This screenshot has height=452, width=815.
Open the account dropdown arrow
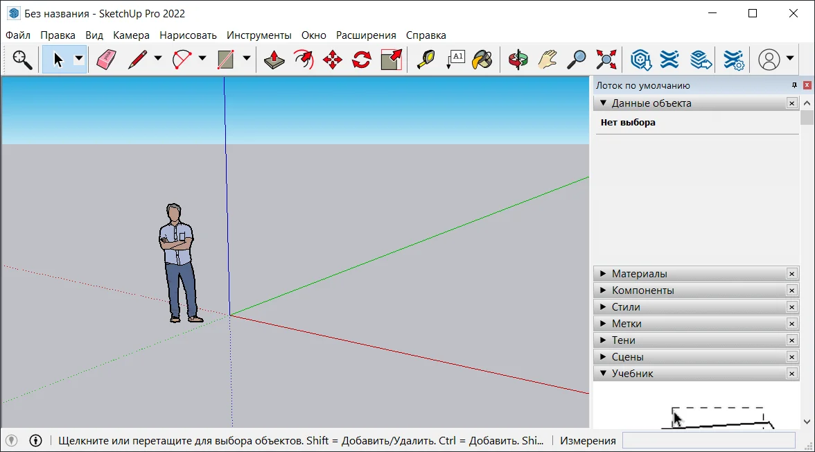click(x=789, y=58)
